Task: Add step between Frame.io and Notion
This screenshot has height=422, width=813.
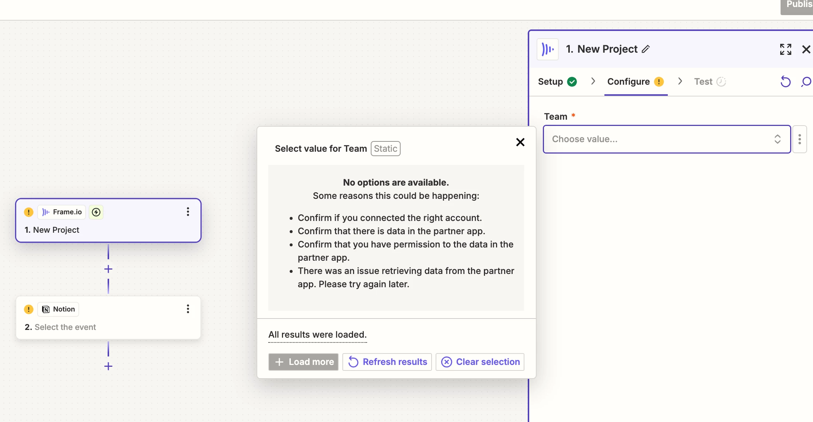Action: (x=108, y=269)
